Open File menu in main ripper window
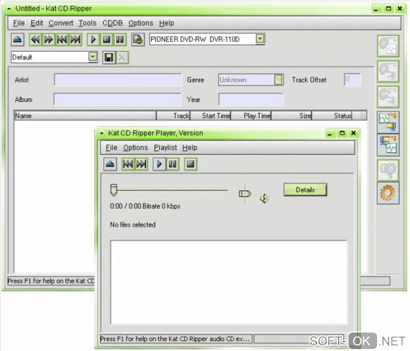 tap(19, 23)
